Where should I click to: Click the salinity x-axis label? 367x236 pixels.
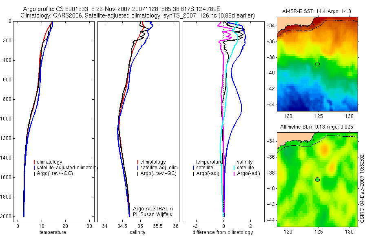click(137, 232)
